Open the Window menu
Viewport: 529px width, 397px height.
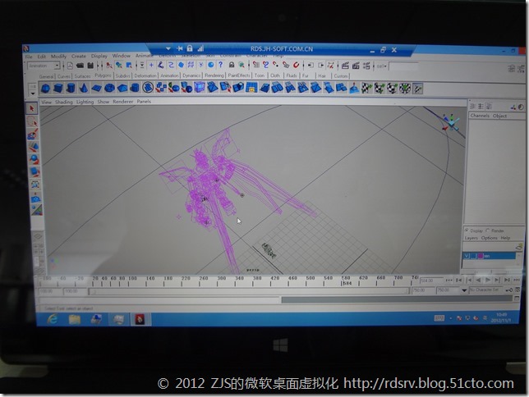[x=121, y=56]
